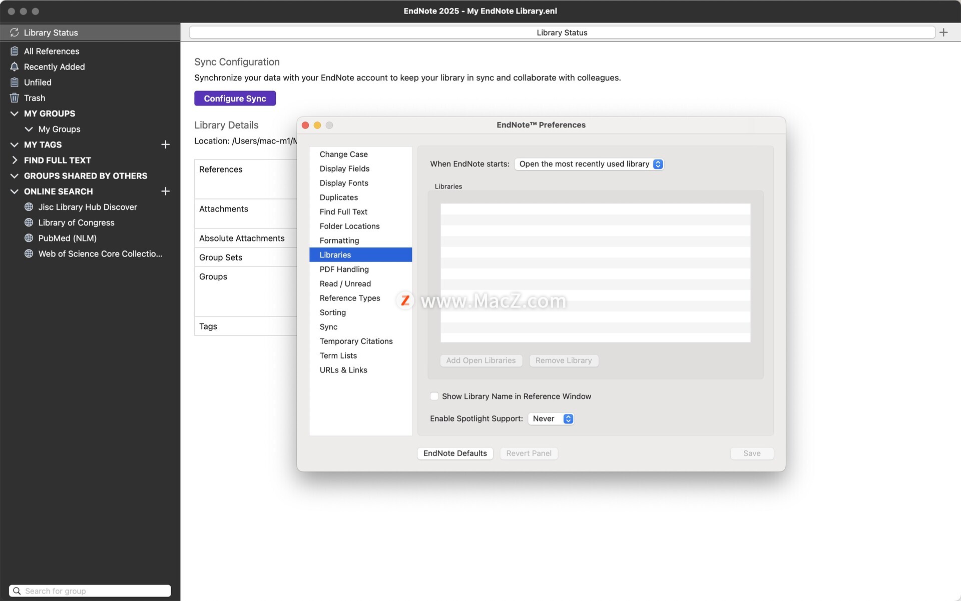Minimize the EndNote Preferences dialog
The width and height of the screenshot is (961, 601).
[x=317, y=125]
